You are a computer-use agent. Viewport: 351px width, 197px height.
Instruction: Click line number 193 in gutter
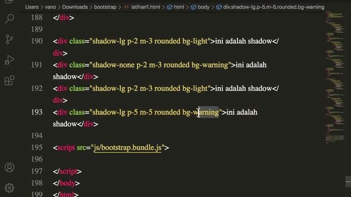37,112
